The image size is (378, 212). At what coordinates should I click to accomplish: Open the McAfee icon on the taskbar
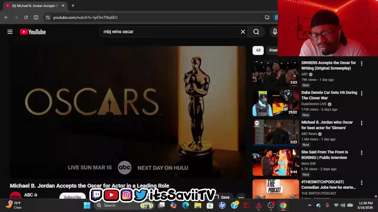tap(246, 205)
